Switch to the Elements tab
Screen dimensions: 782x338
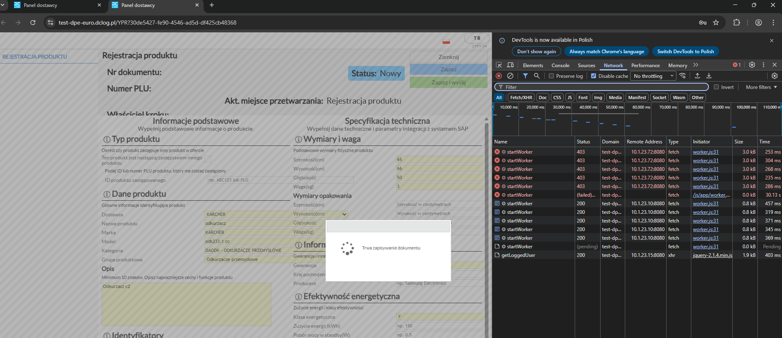tap(533, 66)
